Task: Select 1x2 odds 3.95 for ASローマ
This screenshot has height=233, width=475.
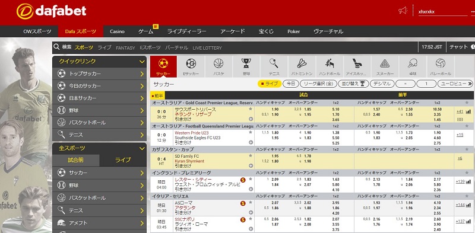Action: pos(335,203)
